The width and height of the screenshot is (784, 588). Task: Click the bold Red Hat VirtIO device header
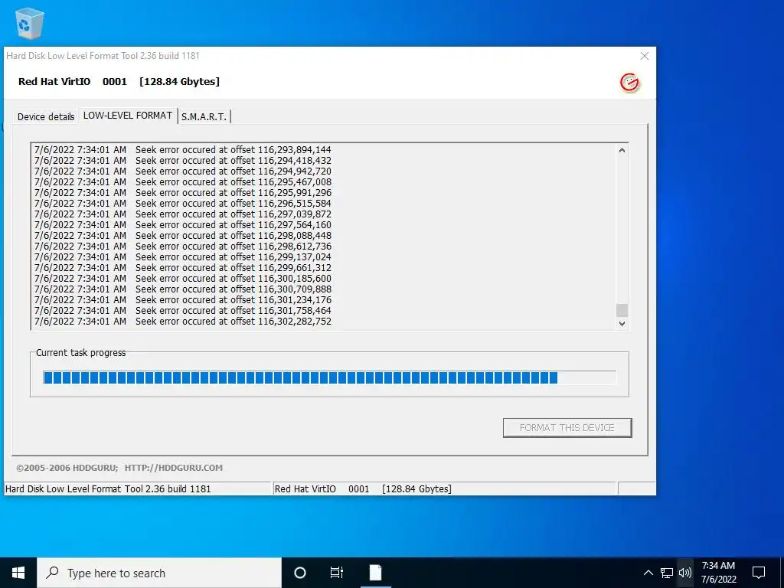coord(119,81)
